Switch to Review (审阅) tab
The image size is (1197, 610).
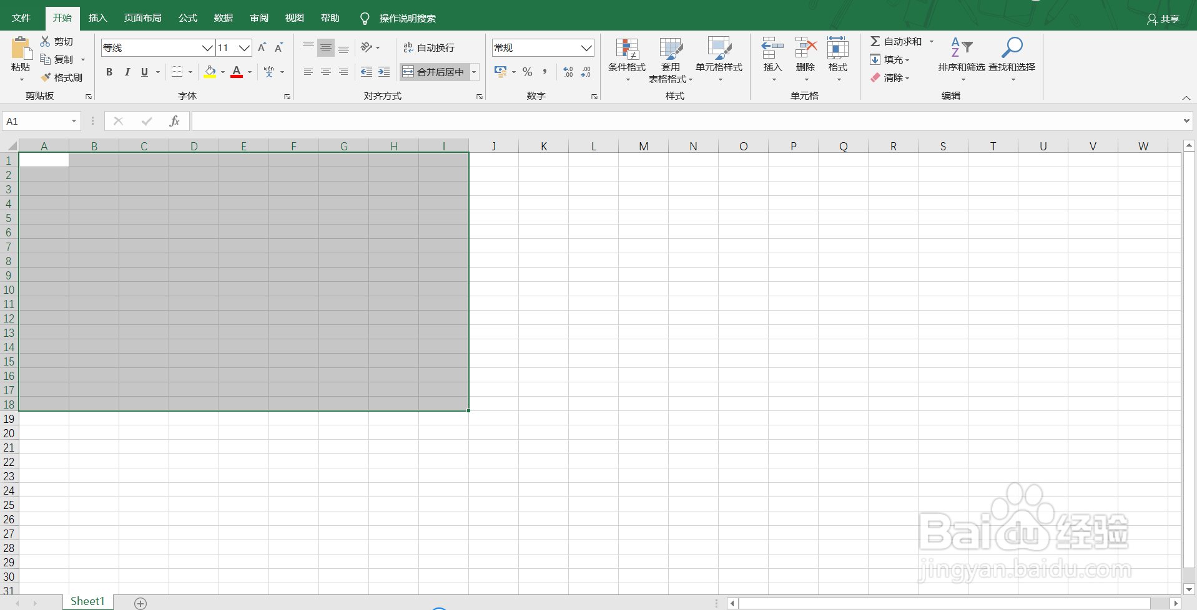tap(259, 18)
